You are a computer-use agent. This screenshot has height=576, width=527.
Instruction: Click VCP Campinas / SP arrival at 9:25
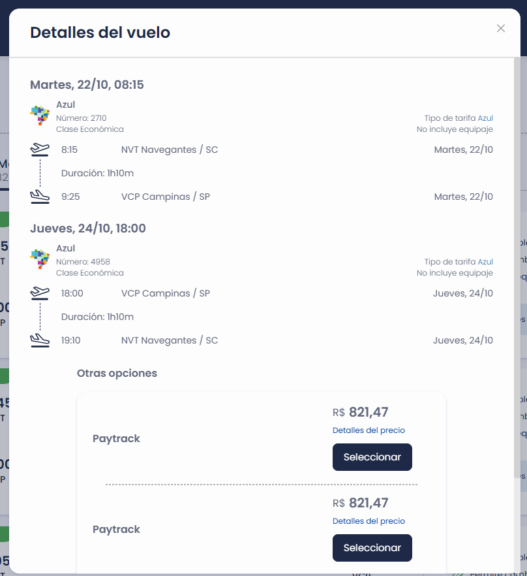point(166,197)
